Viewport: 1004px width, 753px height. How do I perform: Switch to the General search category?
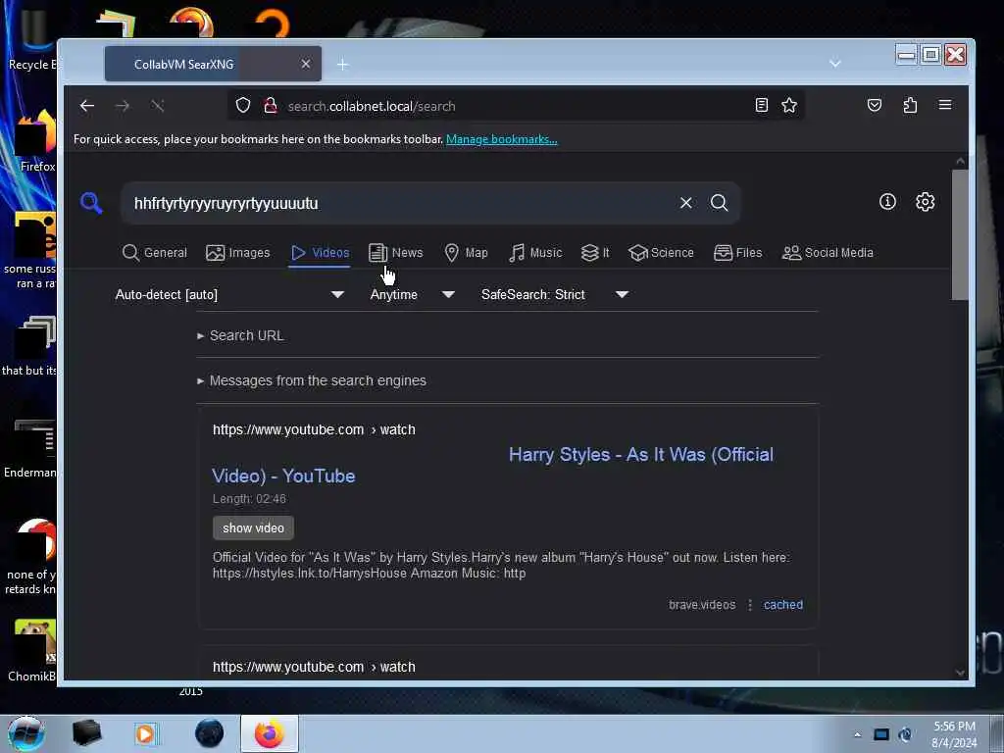(x=154, y=252)
